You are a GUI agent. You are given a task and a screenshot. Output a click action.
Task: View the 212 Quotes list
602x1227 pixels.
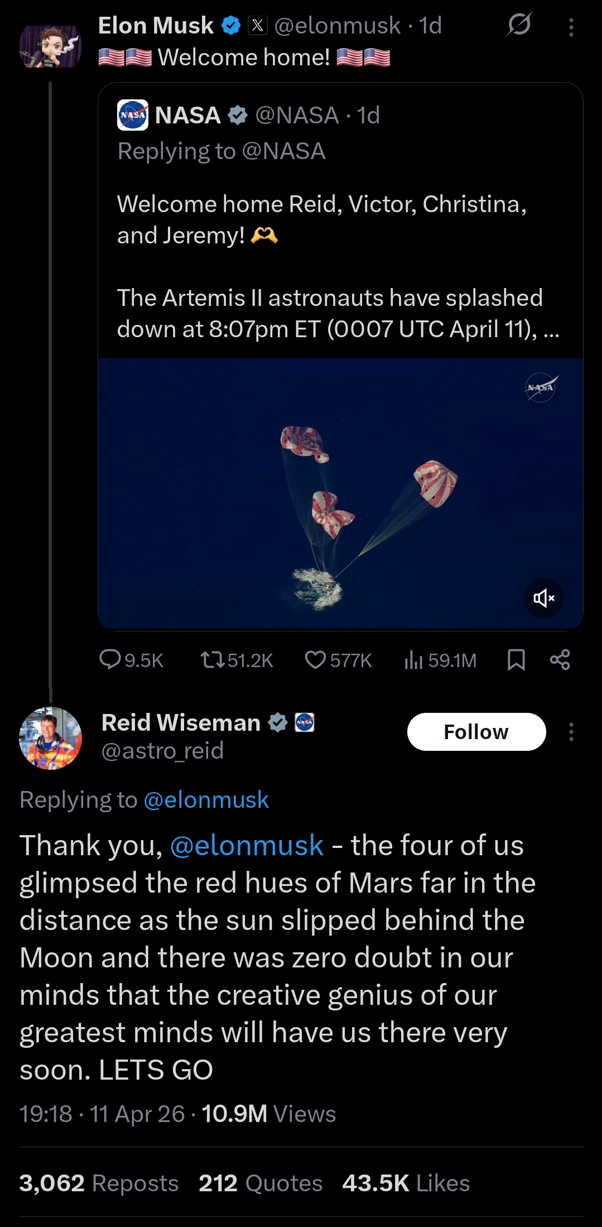(261, 1183)
